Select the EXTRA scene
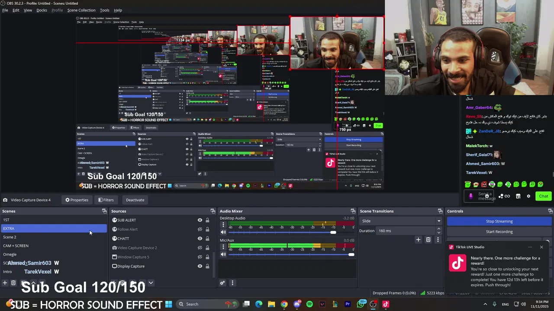This screenshot has height=311, width=554. click(53, 228)
